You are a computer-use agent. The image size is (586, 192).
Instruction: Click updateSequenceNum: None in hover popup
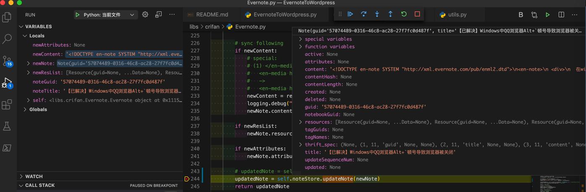(336, 160)
